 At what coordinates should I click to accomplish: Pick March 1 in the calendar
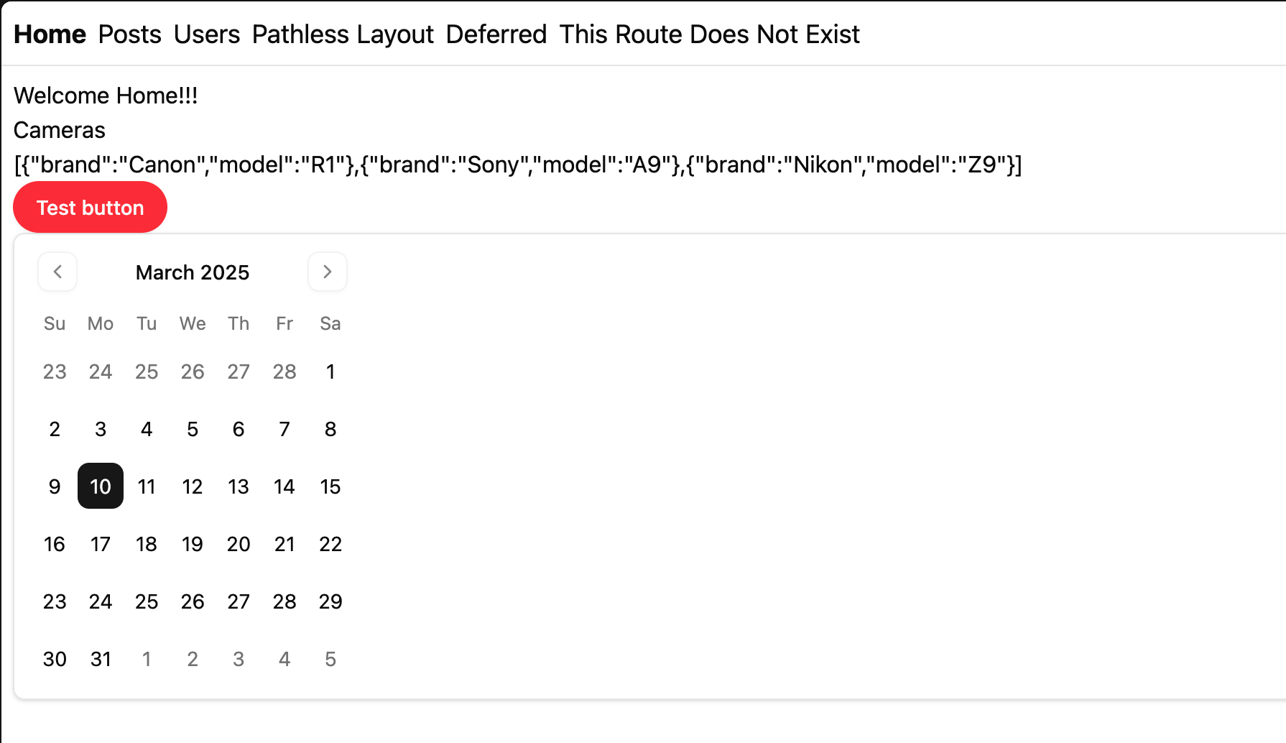point(330,371)
